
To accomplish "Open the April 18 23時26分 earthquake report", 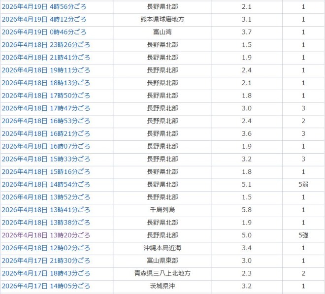I will pyautogui.click(x=46, y=45).
